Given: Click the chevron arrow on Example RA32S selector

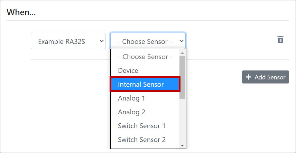Looking at the screenshot, I should pyautogui.click(x=101, y=41).
